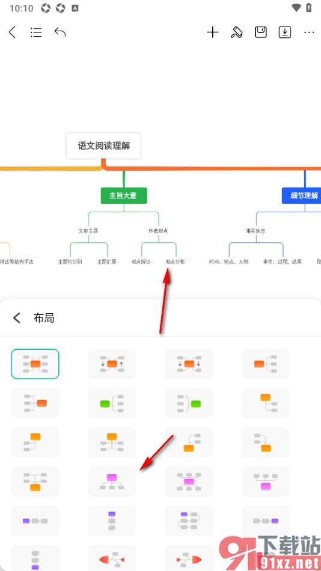Screen dimensions: 321x571
Task: Choose orange right-branching logic chart layout
Action: (266, 364)
